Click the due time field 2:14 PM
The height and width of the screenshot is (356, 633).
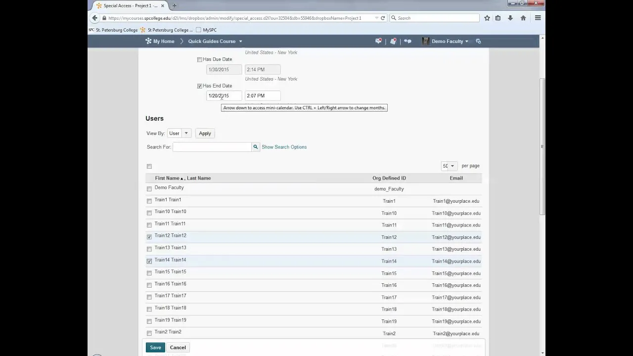pyautogui.click(x=263, y=69)
